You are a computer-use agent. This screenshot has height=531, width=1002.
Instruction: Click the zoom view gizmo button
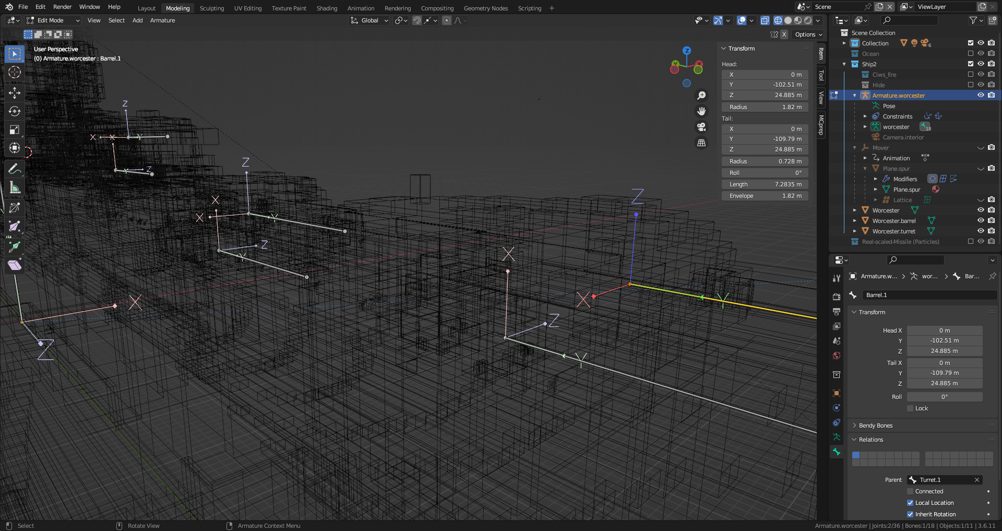[701, 96]
